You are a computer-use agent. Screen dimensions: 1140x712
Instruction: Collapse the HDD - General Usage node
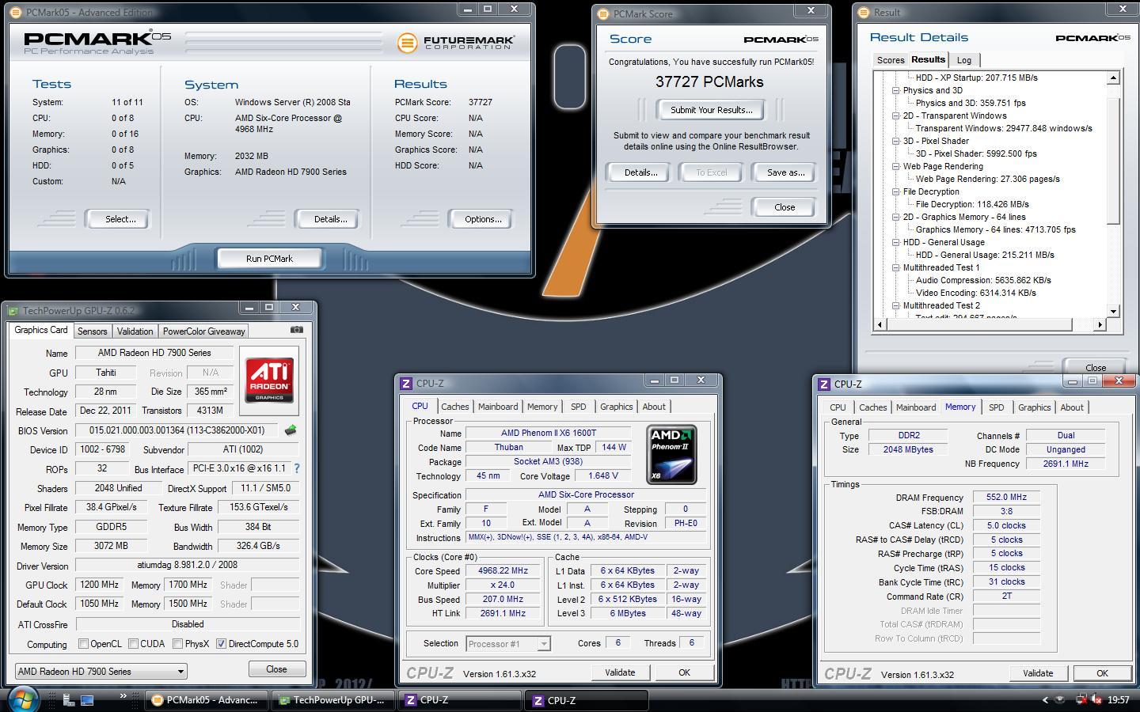pos(895,242)
